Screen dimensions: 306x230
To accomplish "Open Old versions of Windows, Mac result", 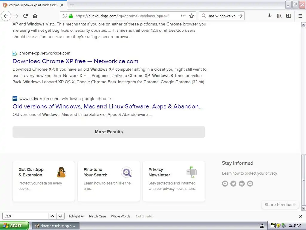I will tap(108, 106).
